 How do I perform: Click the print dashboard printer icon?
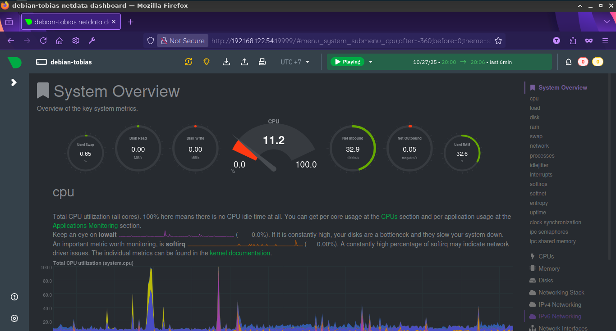click(x=262, y=62)
